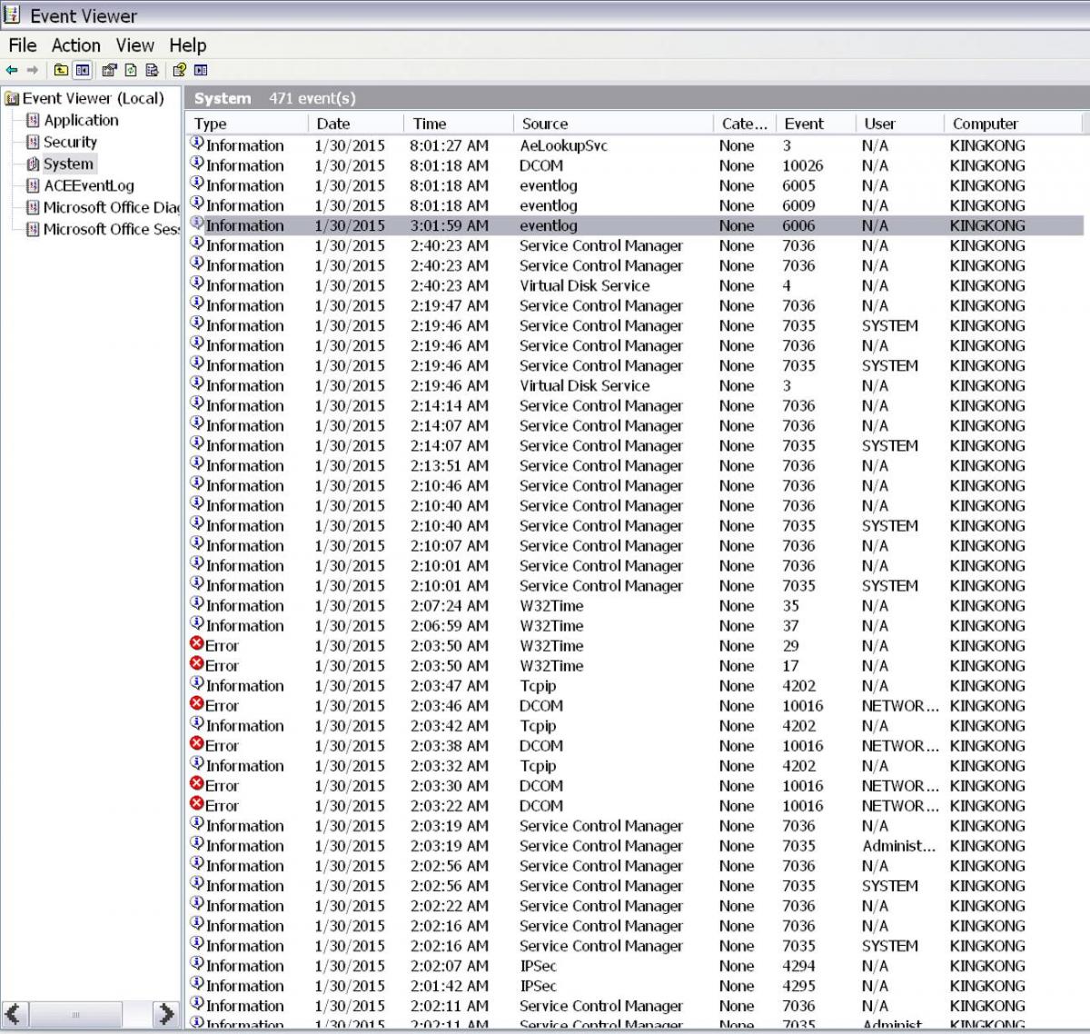This screenshot has height=1034, width=1090.
Task: Click Error icon of DCOM 2:03:22 AM row
Action: coord(196,804)
